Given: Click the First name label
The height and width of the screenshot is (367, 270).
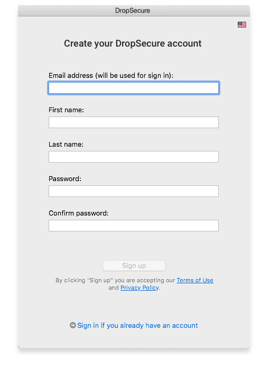Looking at the screenshot, I should 66,110.
